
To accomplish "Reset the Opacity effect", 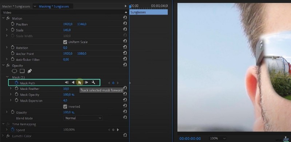I will (125, 65).
